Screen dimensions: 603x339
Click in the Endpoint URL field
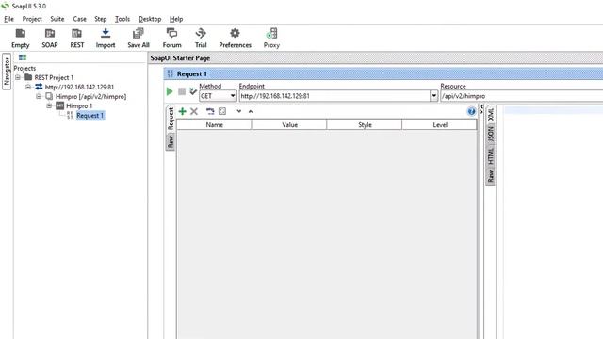334,96
